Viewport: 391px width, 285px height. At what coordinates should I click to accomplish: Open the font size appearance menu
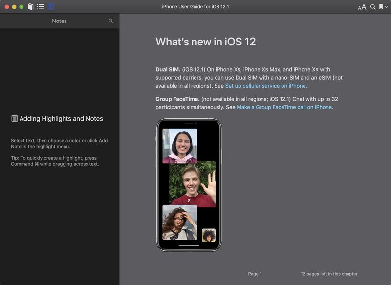362,7
